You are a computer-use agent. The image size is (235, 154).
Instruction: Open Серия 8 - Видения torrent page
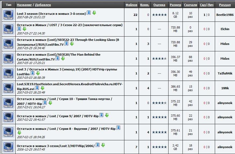66,129
